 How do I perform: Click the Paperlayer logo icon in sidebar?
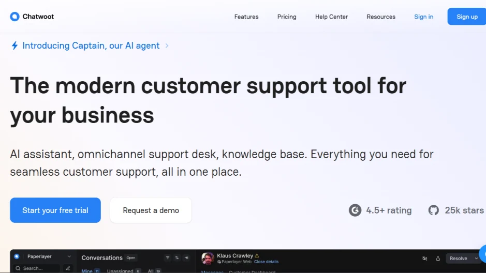17,256
